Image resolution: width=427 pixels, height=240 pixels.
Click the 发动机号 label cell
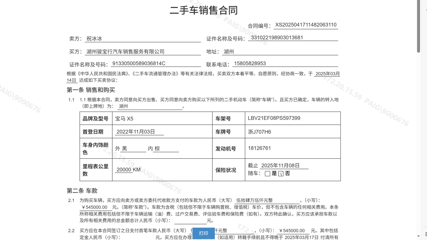click(x=229, y=148)
